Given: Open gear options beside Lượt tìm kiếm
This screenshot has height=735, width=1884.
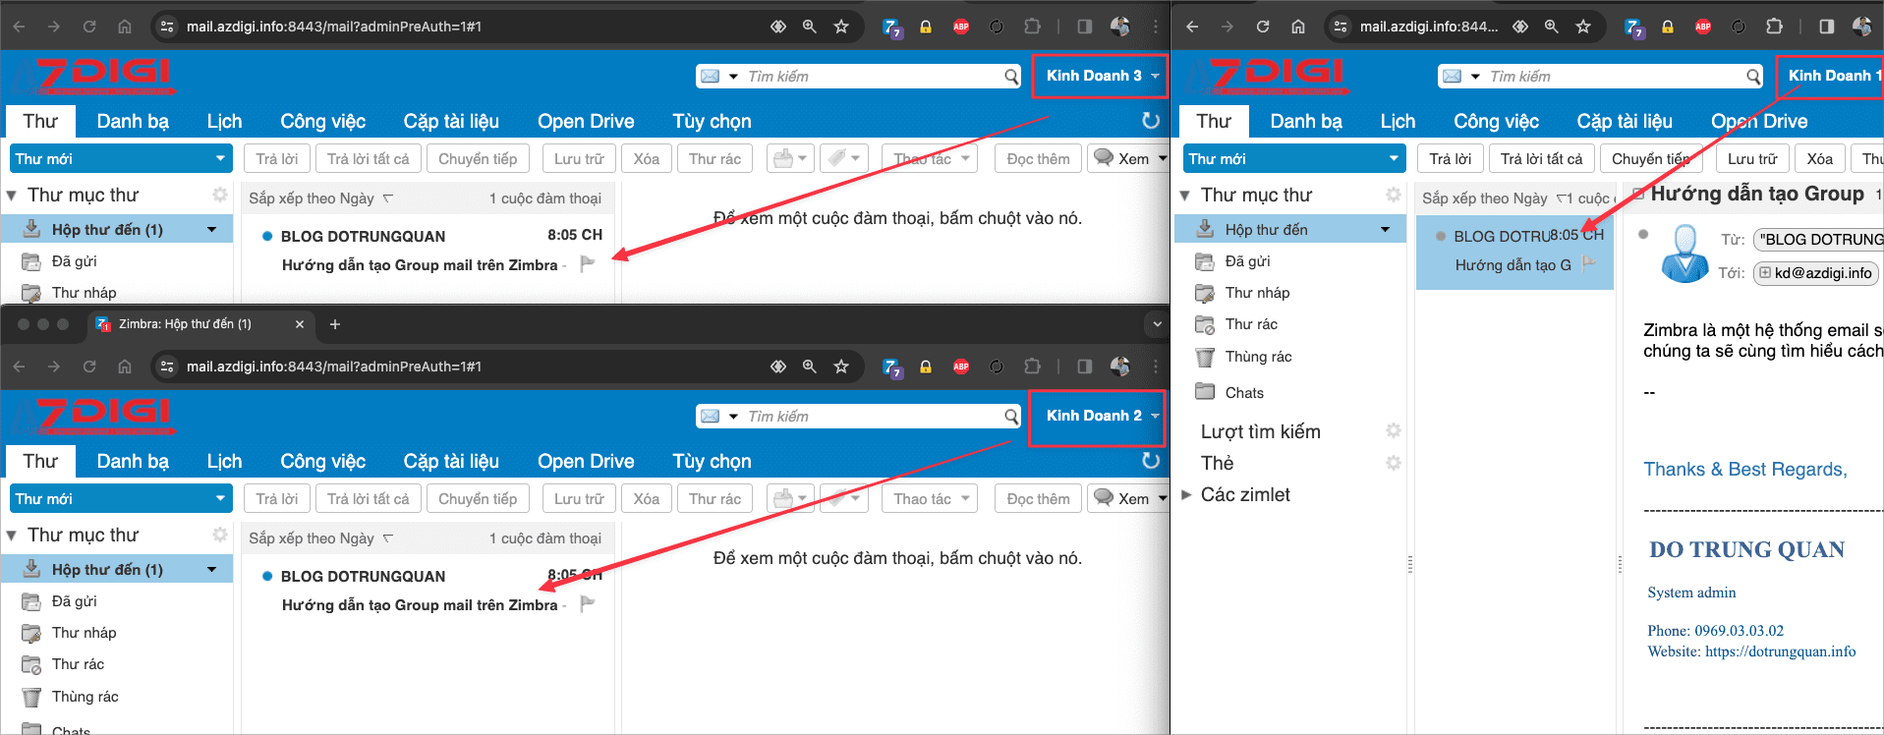Looking at the screenshot, I should pyautogui.click(x=1393, y=430).
